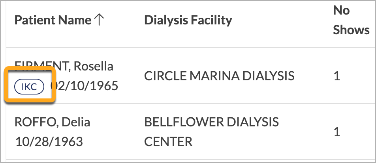Sort by the Patient Name column header
The image size is (376, 163).
click(x=53, y=20)
